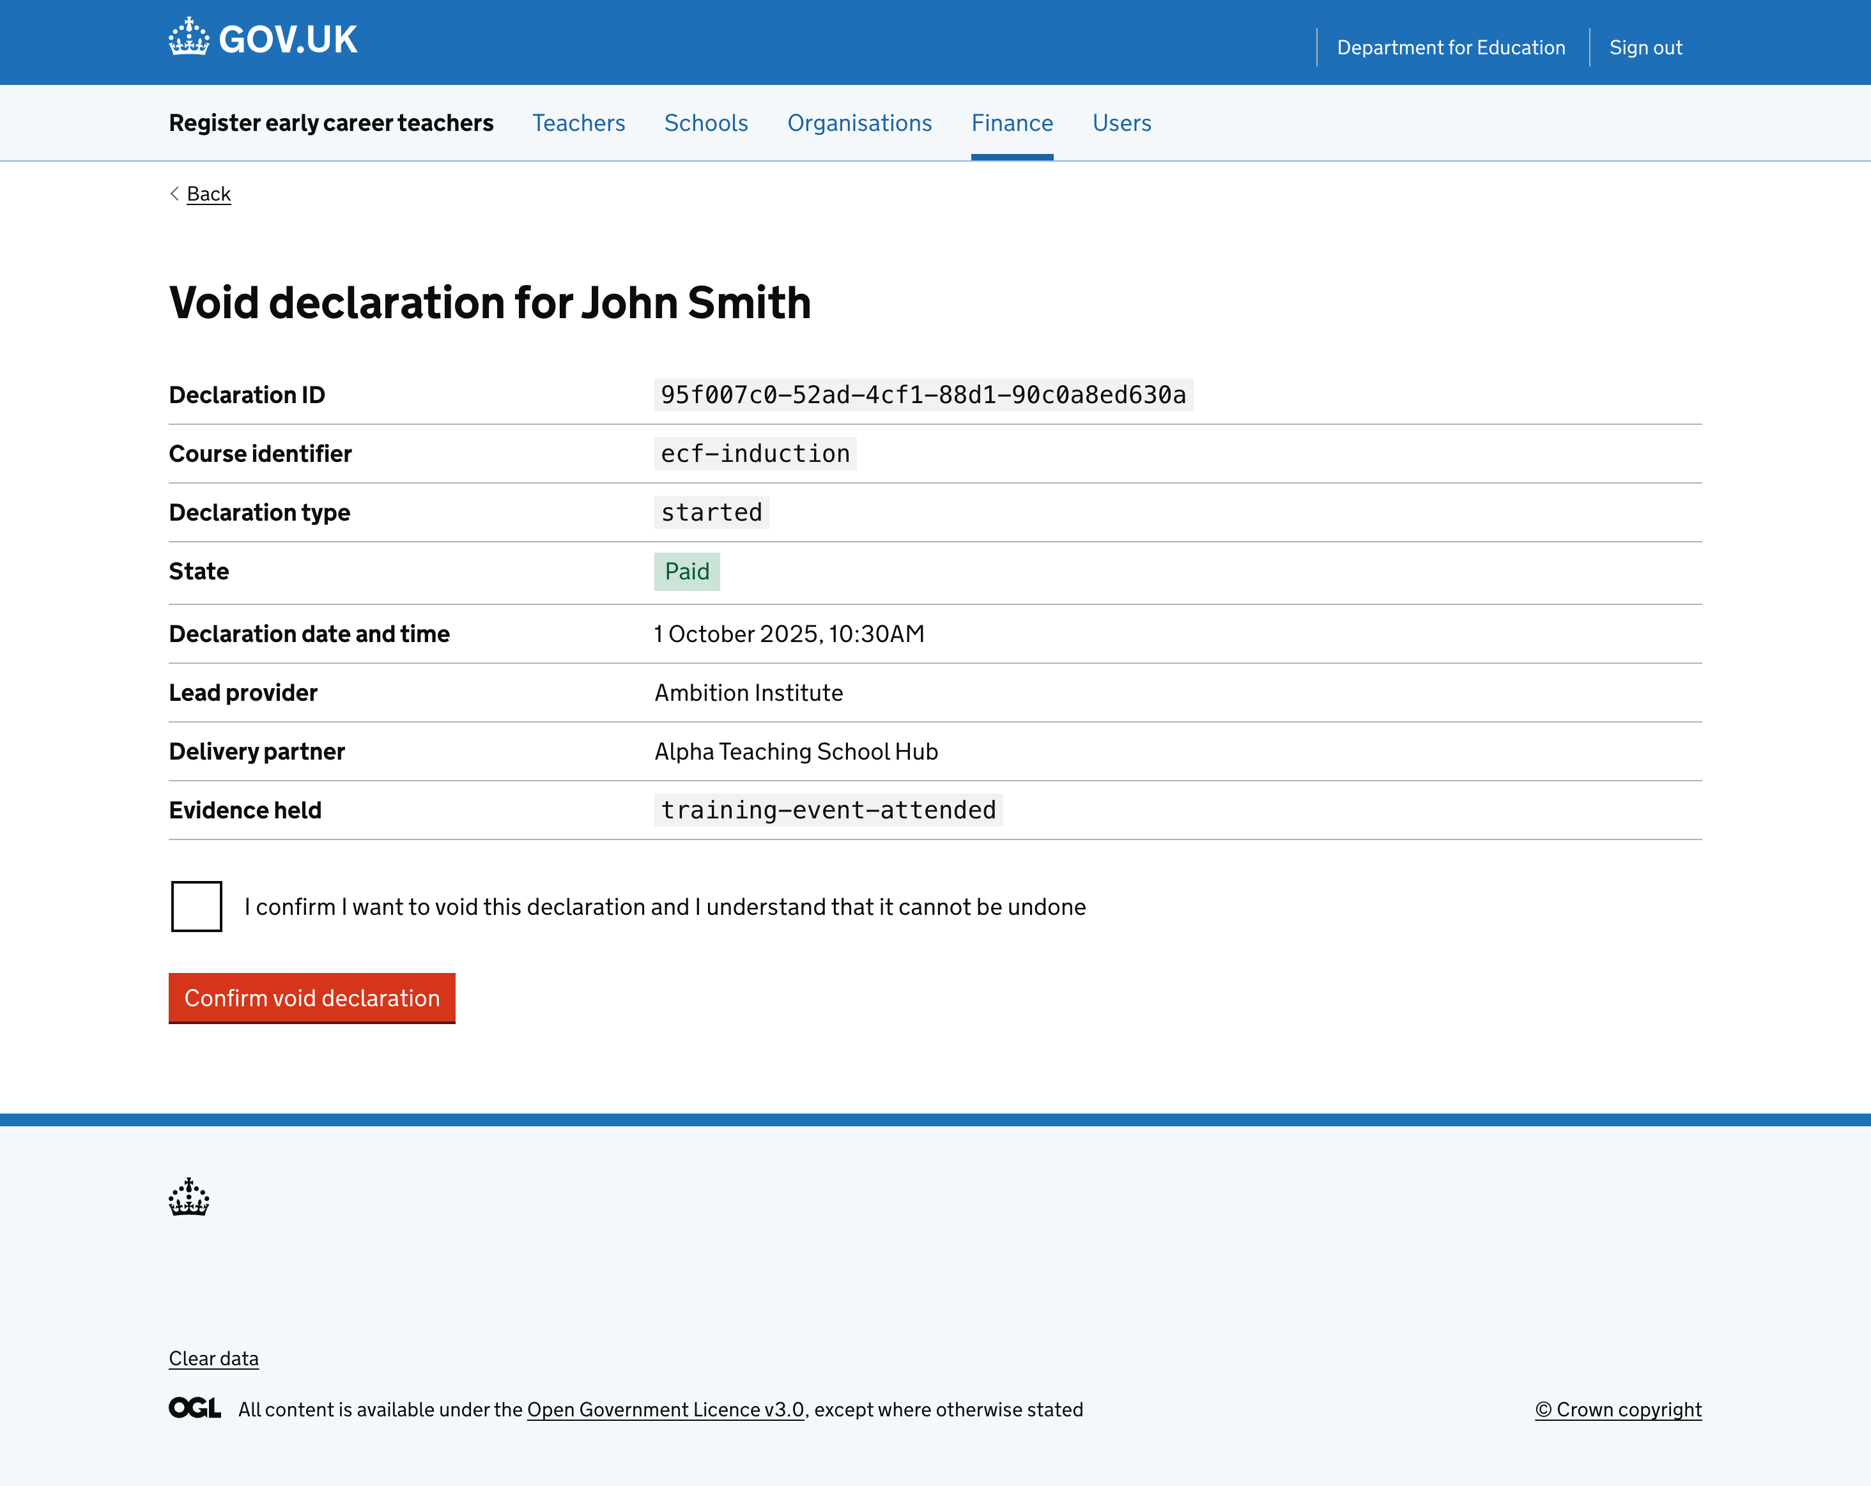This screenshot has width=1871, height=1486.
Task: Click the Declaration date and time label
Action: click(x=309, y=634)
